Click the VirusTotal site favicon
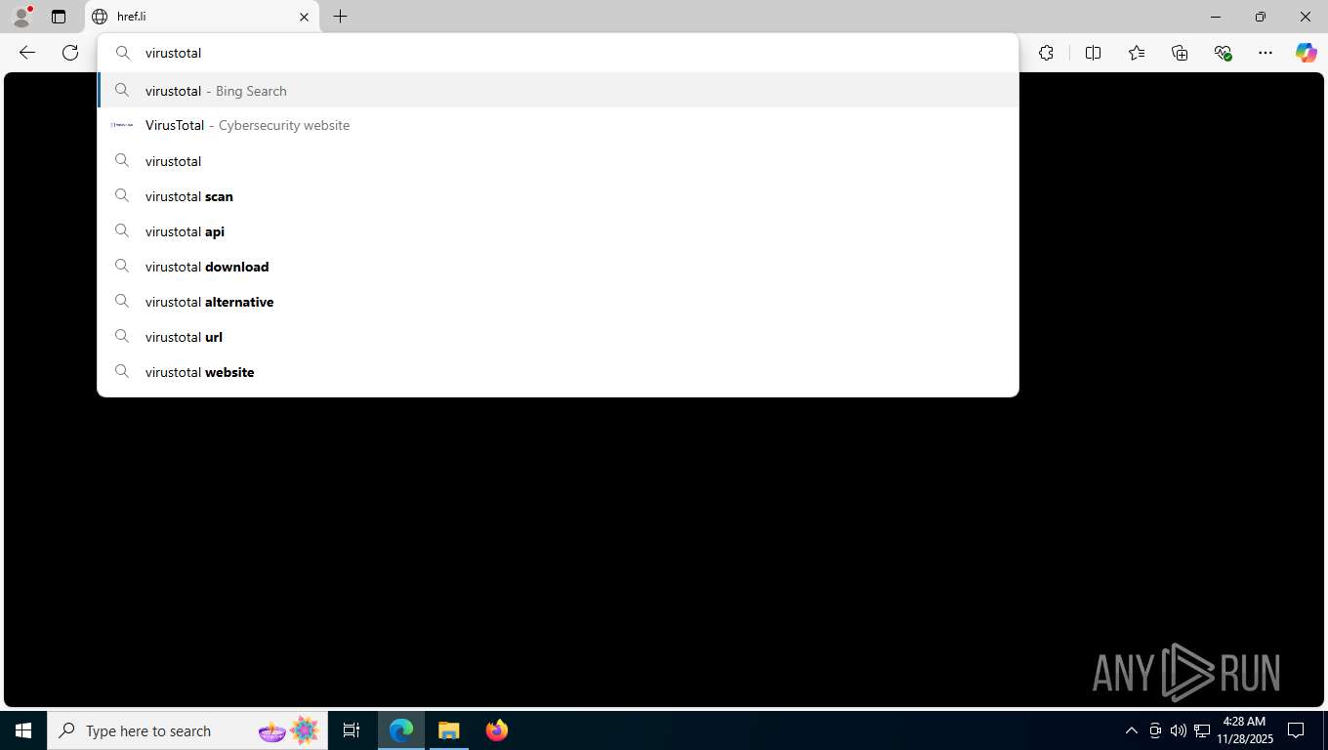 (x=122, y=125)
